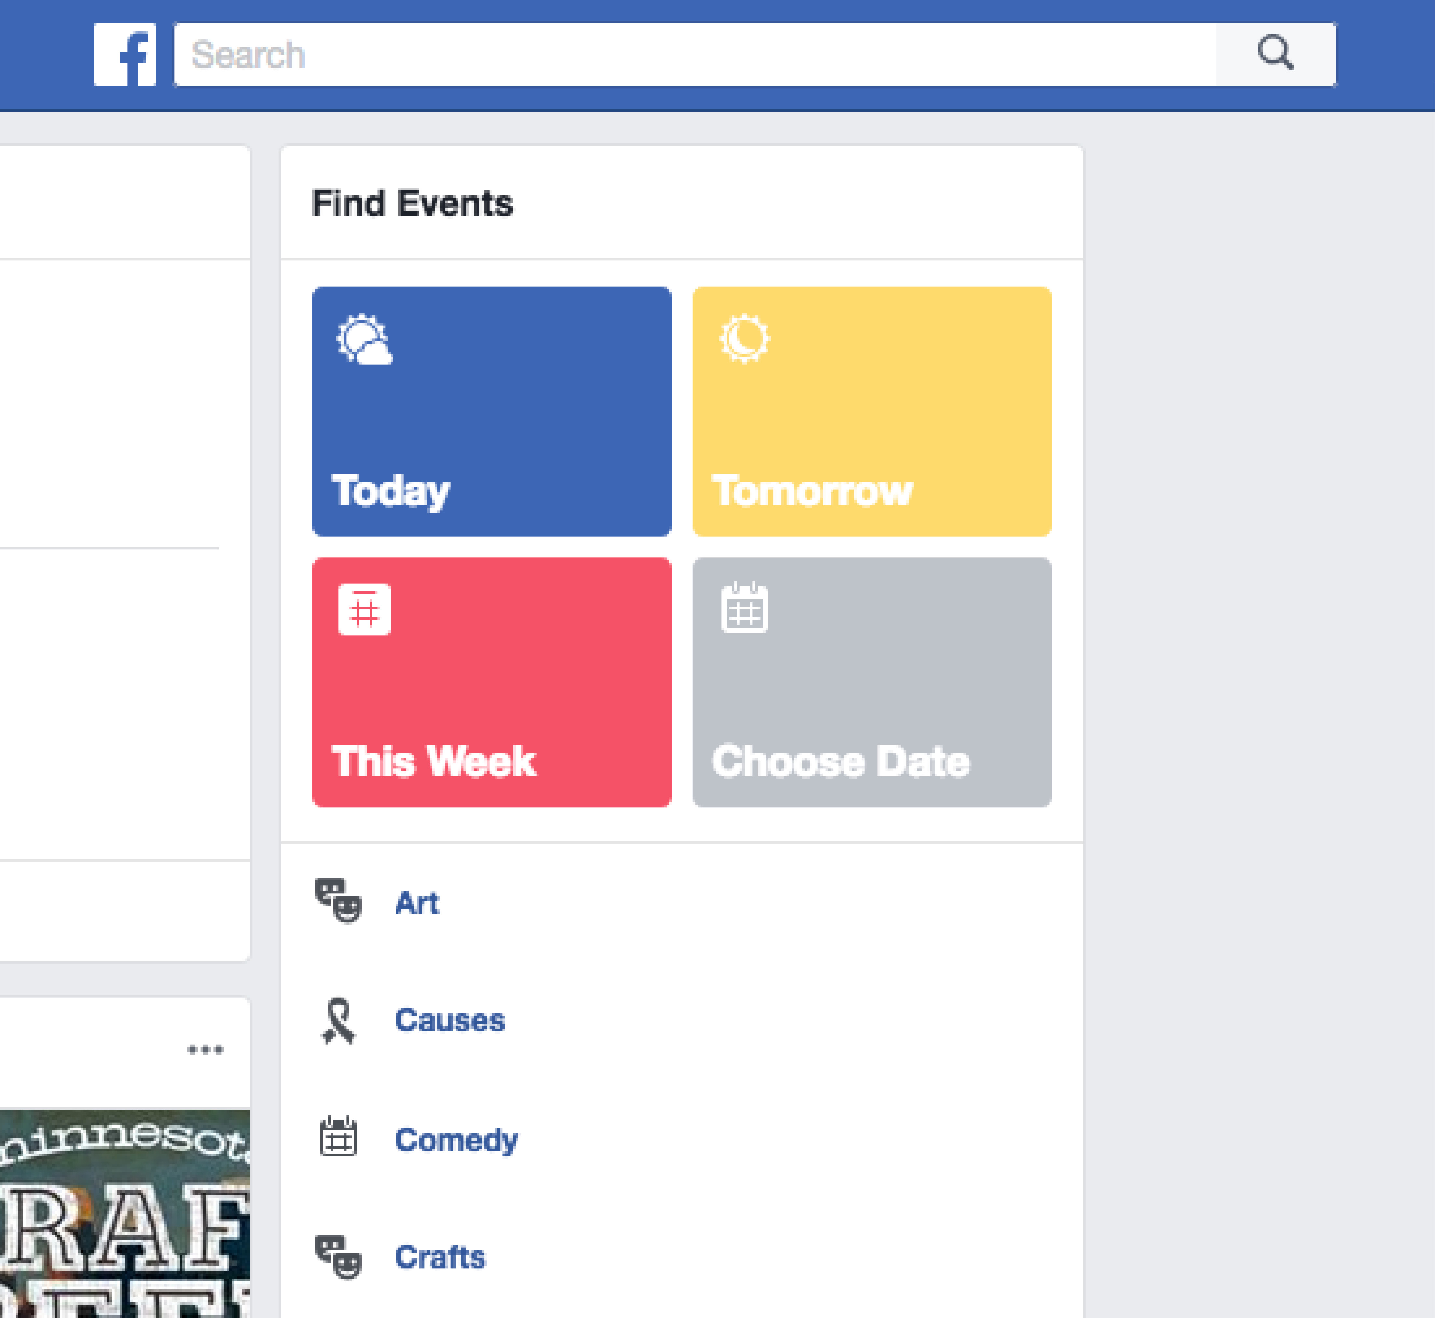Open the Causes events category link
Screen dimensions: 1435x1318
click(x=450, y=1020)
